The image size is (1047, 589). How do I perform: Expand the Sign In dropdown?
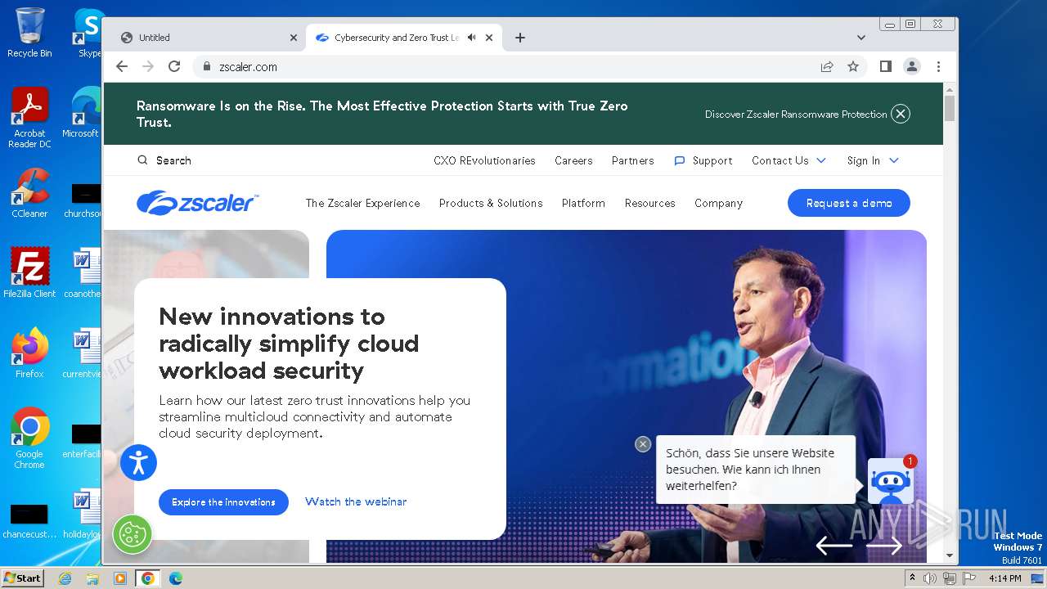[x=873, y=160]
